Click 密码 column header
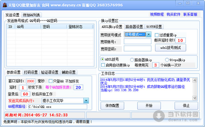Screen dimensions: 205x127 (x=54, y=27)
